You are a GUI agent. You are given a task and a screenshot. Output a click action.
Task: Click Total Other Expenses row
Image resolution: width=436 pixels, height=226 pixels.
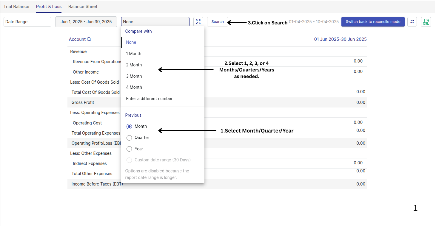pyautogui.click(x=217, y=174)
